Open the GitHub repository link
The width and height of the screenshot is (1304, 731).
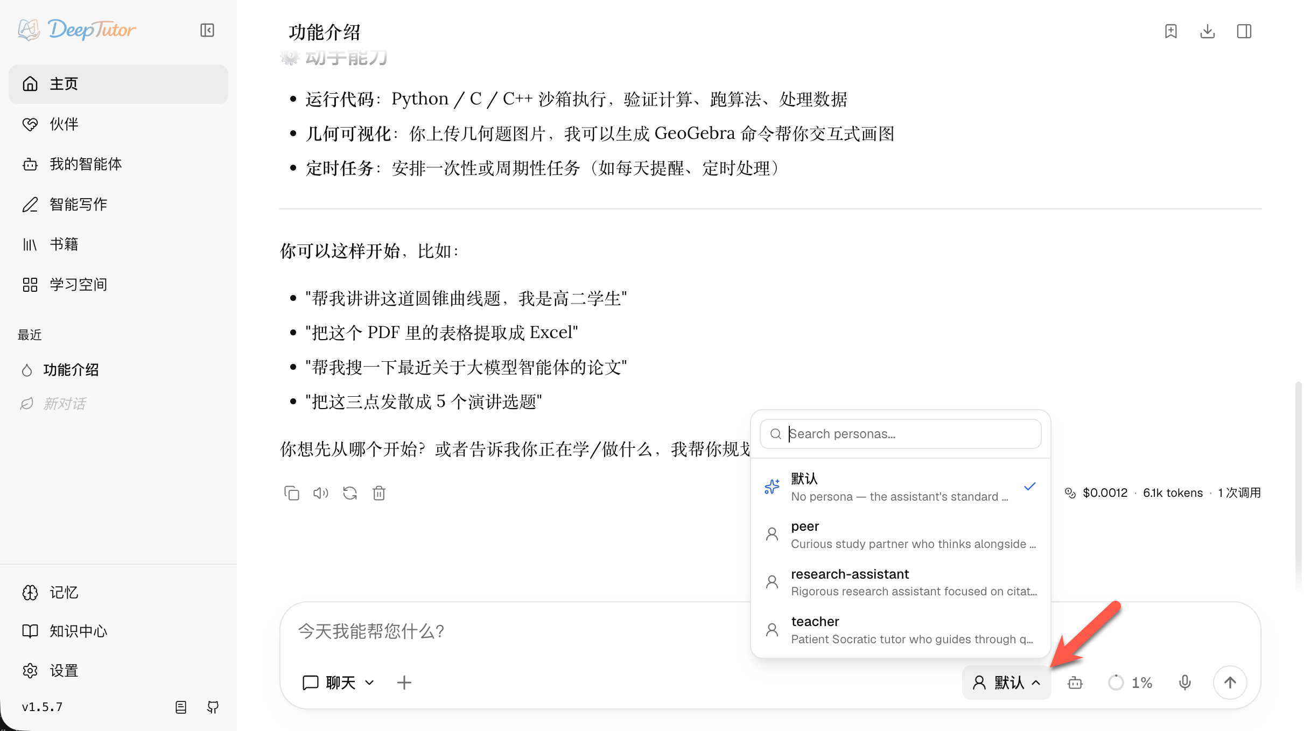pyautogui.click(x=213, y=707)
